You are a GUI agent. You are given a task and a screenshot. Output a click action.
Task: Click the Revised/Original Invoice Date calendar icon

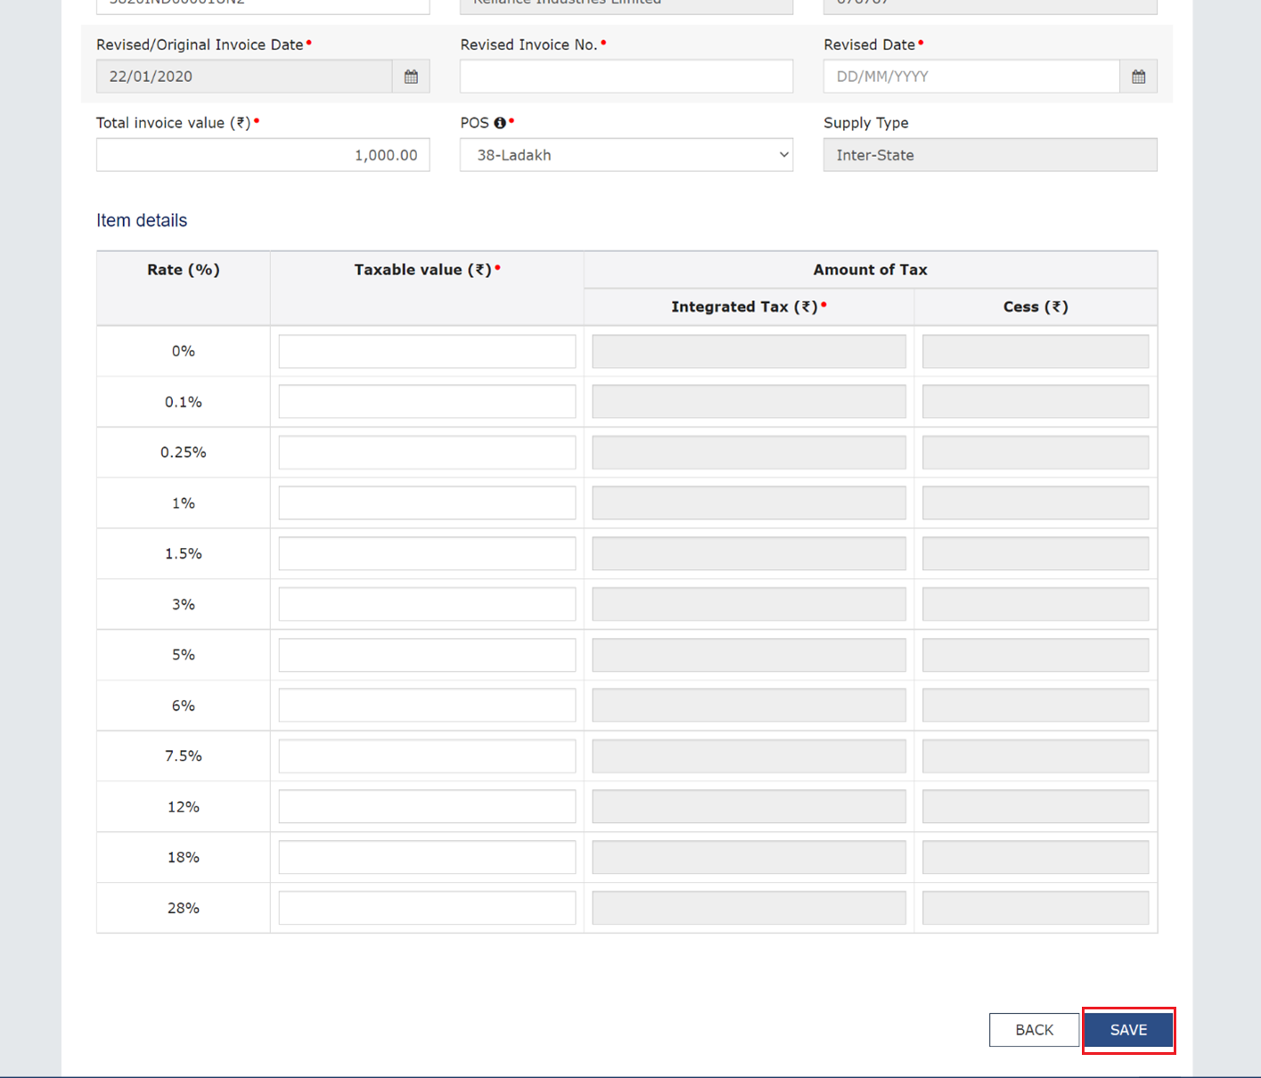411,76
